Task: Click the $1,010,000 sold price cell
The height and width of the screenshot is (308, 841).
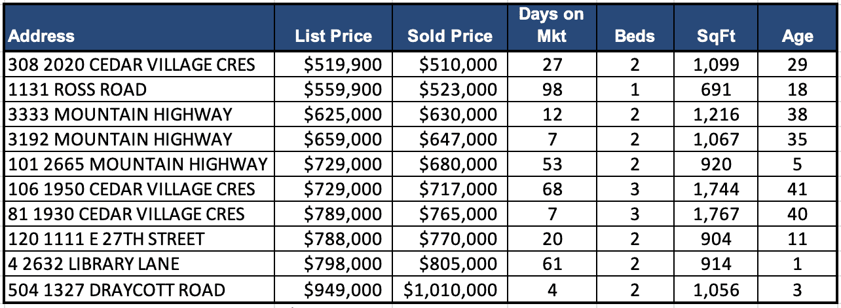Action: pos(451,289)
